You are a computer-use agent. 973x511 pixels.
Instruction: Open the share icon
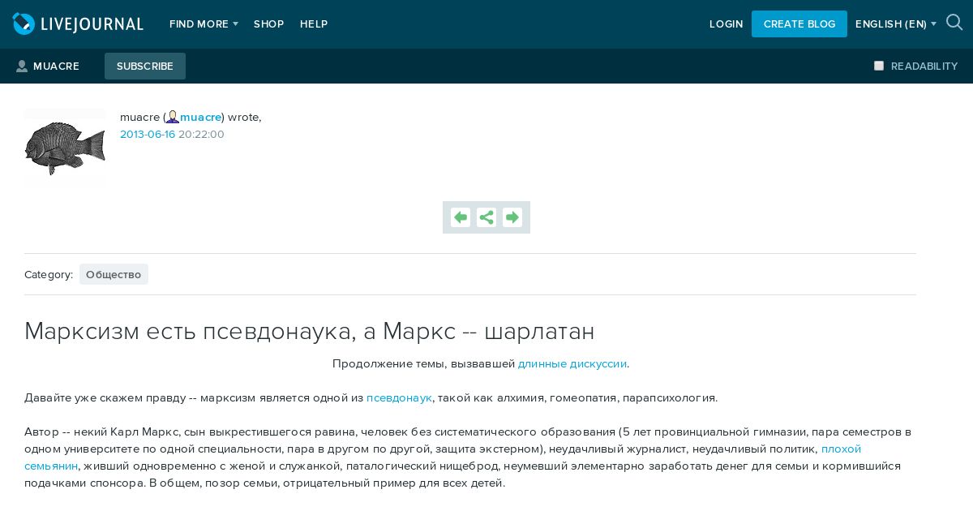(486, 217)
